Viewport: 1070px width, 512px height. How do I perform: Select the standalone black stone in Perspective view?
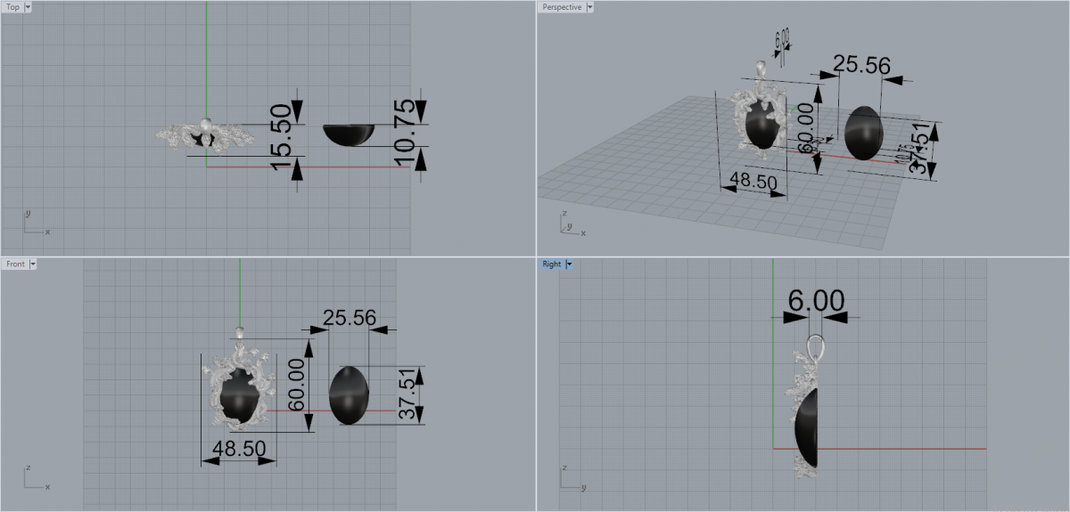click(862, 133)
